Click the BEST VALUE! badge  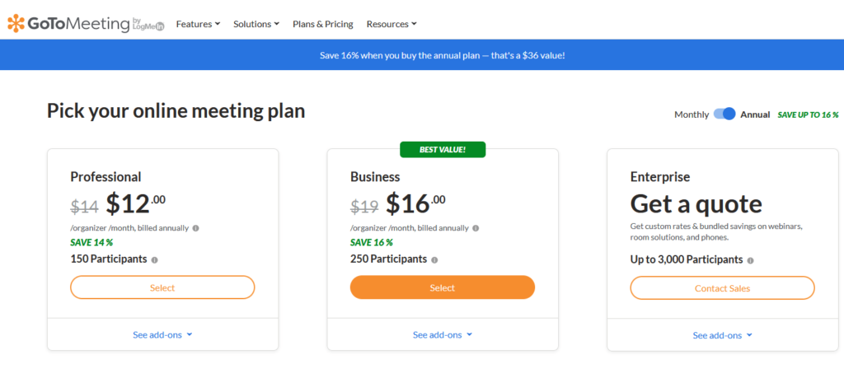point(443,150)
